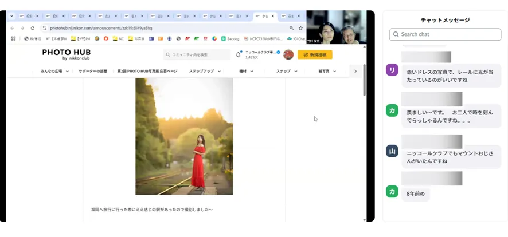Go back with browser back arrow

12,28
